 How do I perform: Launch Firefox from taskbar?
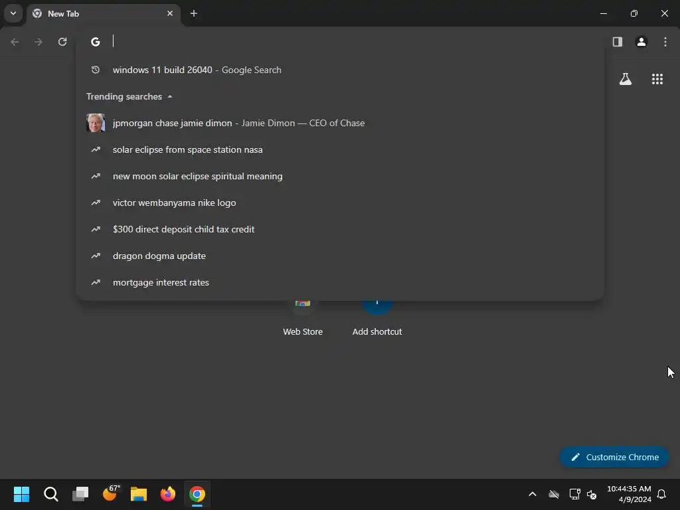coord(168,494)
